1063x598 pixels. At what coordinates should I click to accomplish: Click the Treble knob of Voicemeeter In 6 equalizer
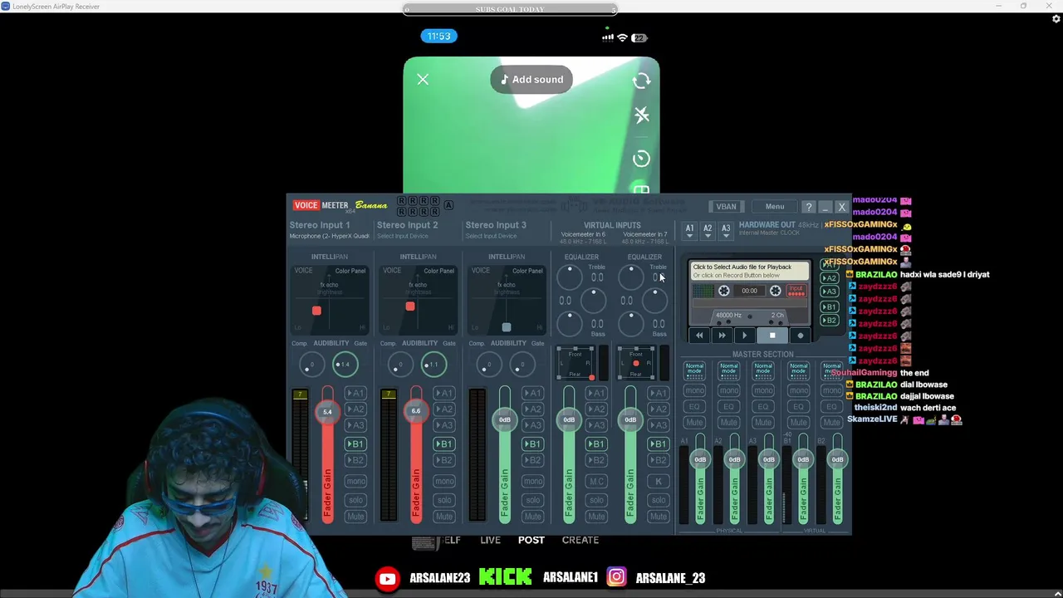point(570,277)
